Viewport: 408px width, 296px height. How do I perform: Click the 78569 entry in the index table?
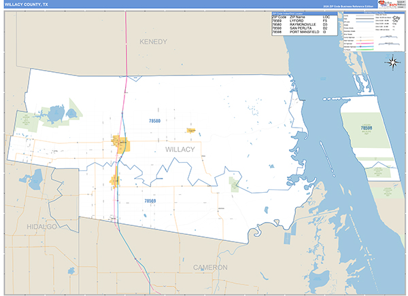coord(277,21)
